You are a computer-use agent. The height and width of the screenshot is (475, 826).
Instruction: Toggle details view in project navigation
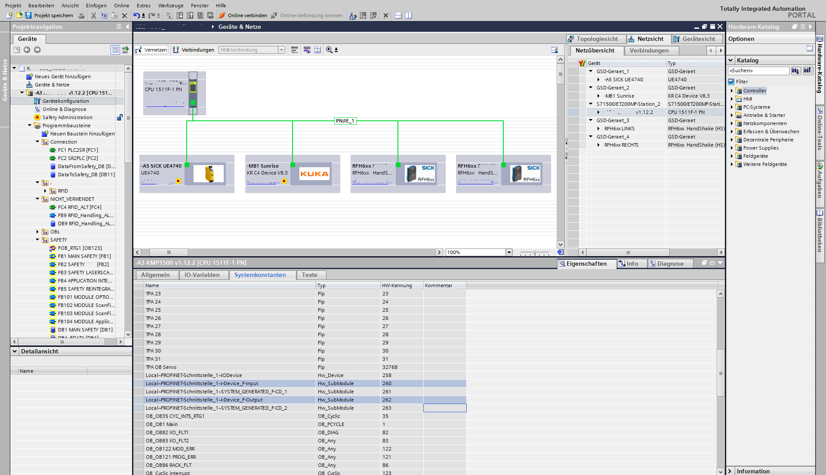click(115, 50)
